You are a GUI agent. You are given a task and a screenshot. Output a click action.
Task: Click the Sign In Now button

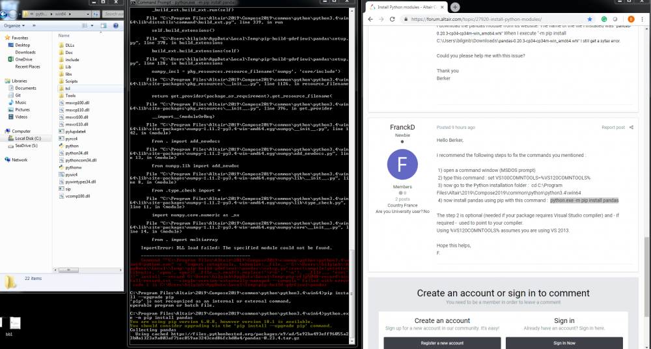tap(564, 343)
